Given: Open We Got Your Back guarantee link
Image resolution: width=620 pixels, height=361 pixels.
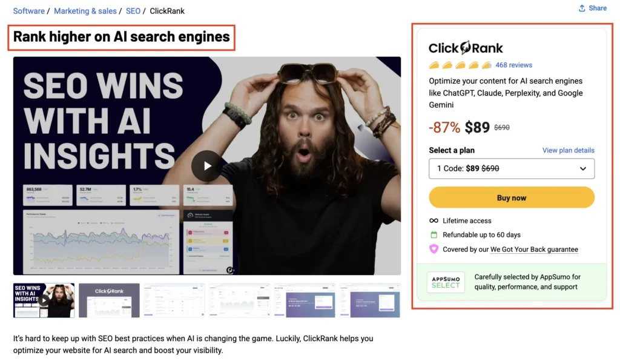Looking at the screenshot, I should pos(534,250).
